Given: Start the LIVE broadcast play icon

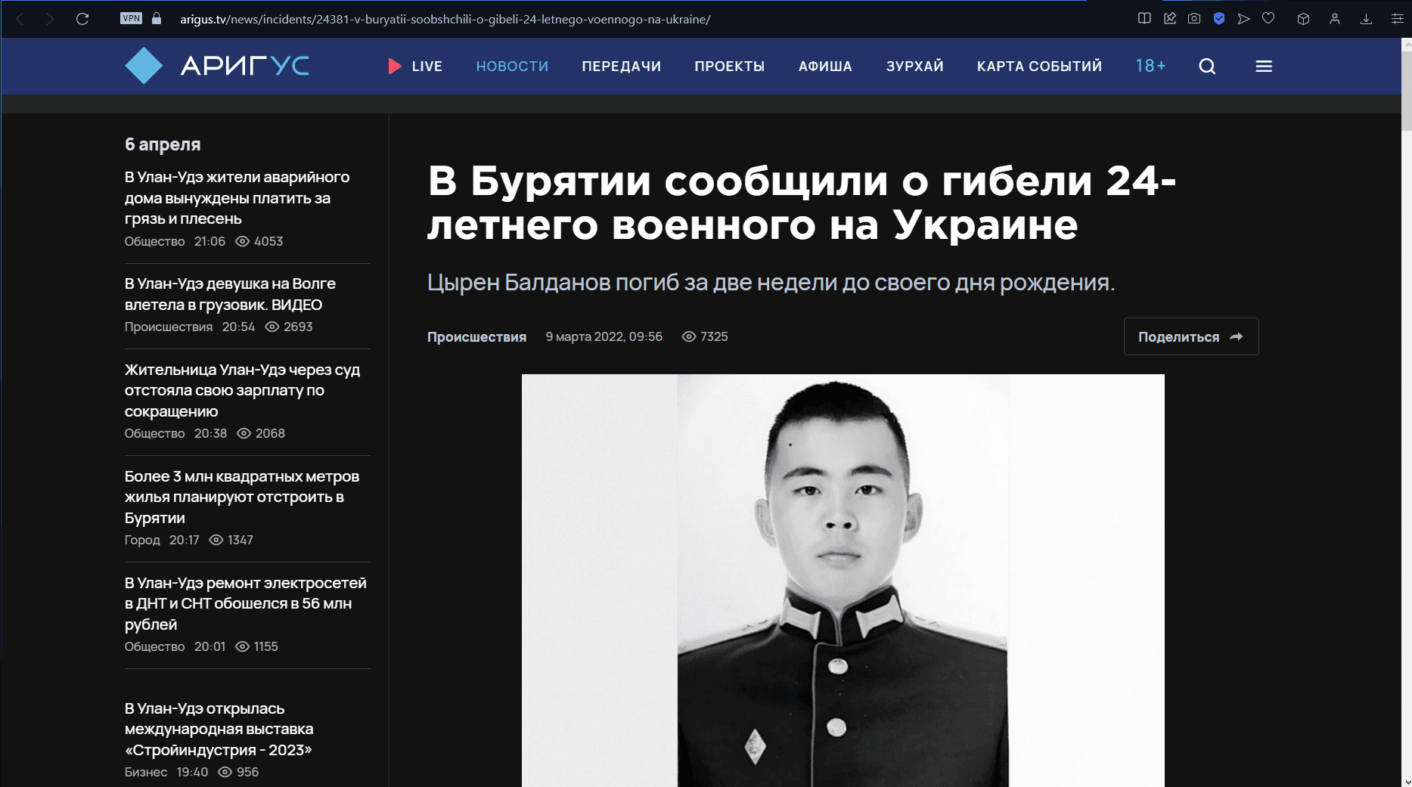Looking at the screenshot, I should (x=394, y=67).
